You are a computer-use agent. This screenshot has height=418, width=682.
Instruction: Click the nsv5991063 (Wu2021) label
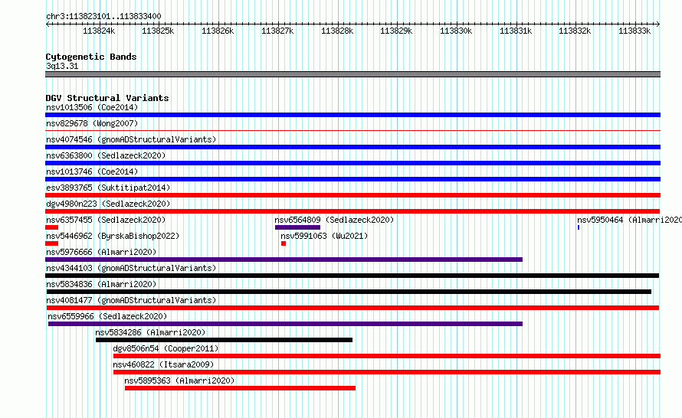click(x=324, y=236)
